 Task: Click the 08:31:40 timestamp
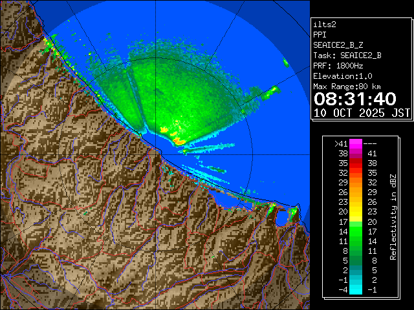pyautogui.click(x=354, y=99)
